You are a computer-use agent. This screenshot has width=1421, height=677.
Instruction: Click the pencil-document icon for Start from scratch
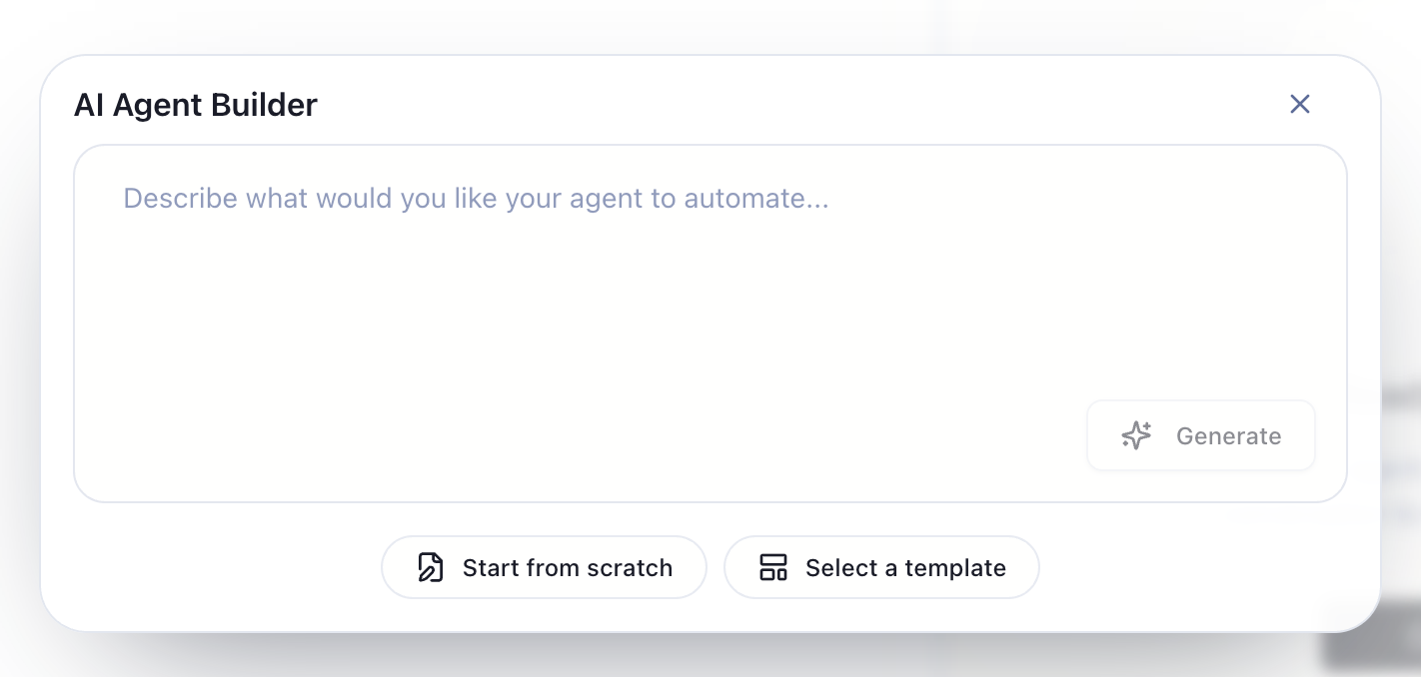430,567
